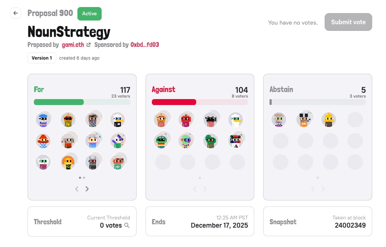Click the threshold magnifier icon
The width and height of the screenshot is (386, 247).
pyautogui.click(x=127, y=225)
